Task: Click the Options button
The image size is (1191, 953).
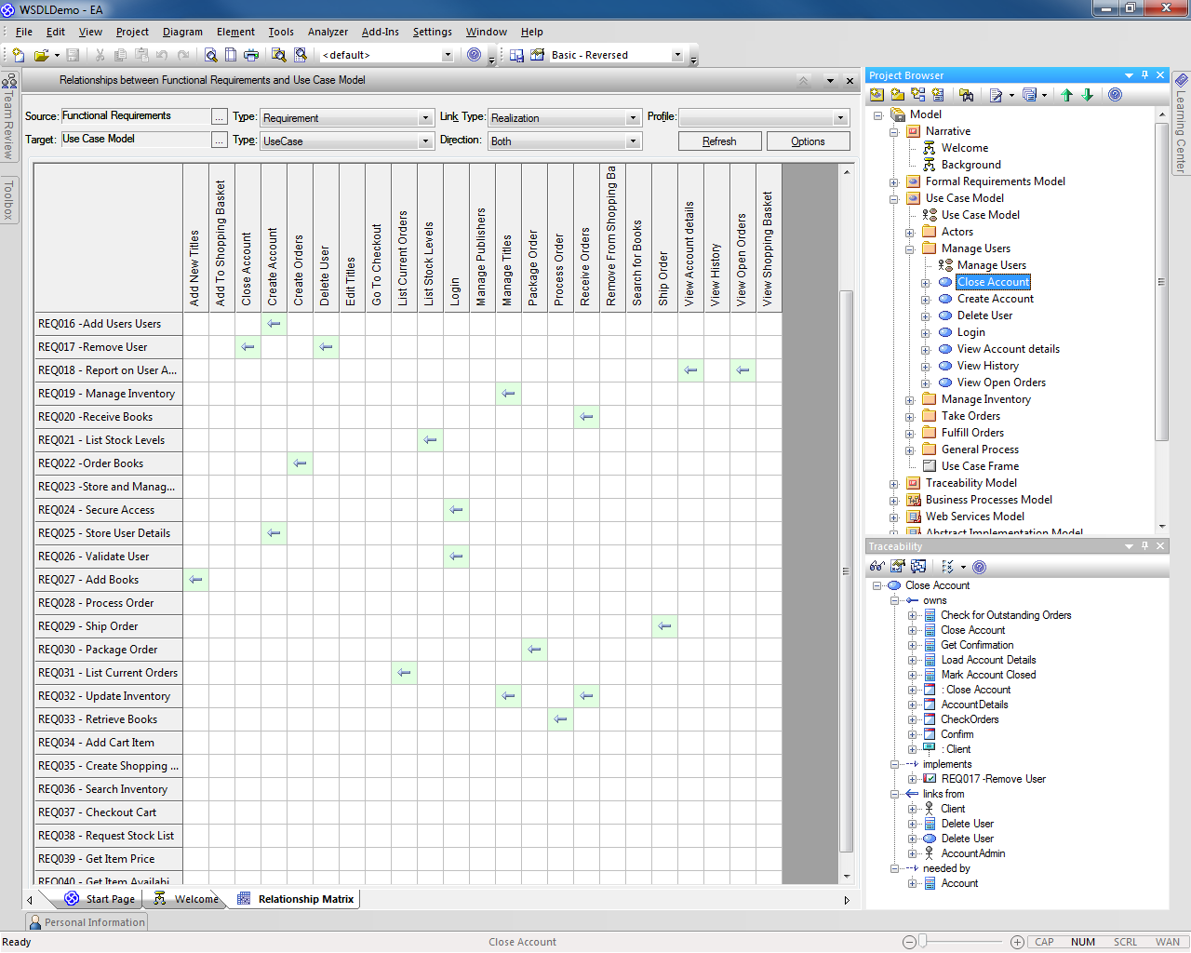Action: click(x=808, y=141)
